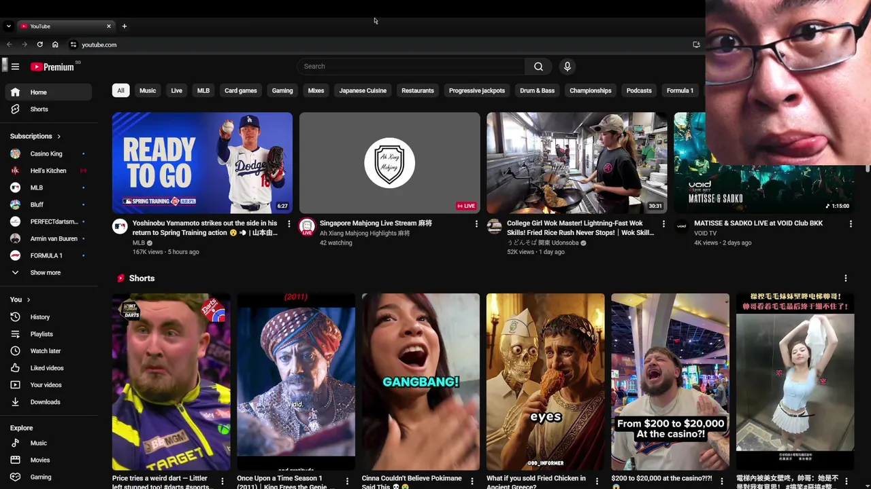Expand Show more subscriptions
The image size is (871, 489).
pyautogui.click(x=48, y=272)
